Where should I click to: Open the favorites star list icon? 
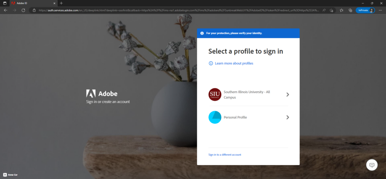tap(342, 10)
